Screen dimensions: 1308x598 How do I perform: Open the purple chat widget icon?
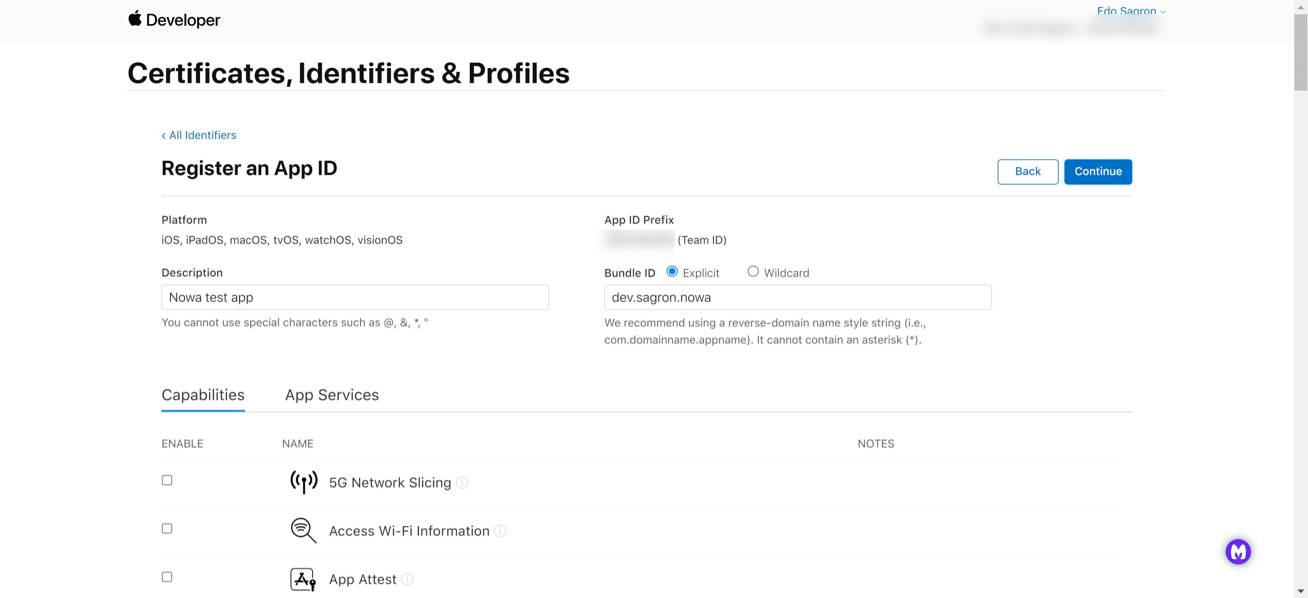tap(1238, 551)
